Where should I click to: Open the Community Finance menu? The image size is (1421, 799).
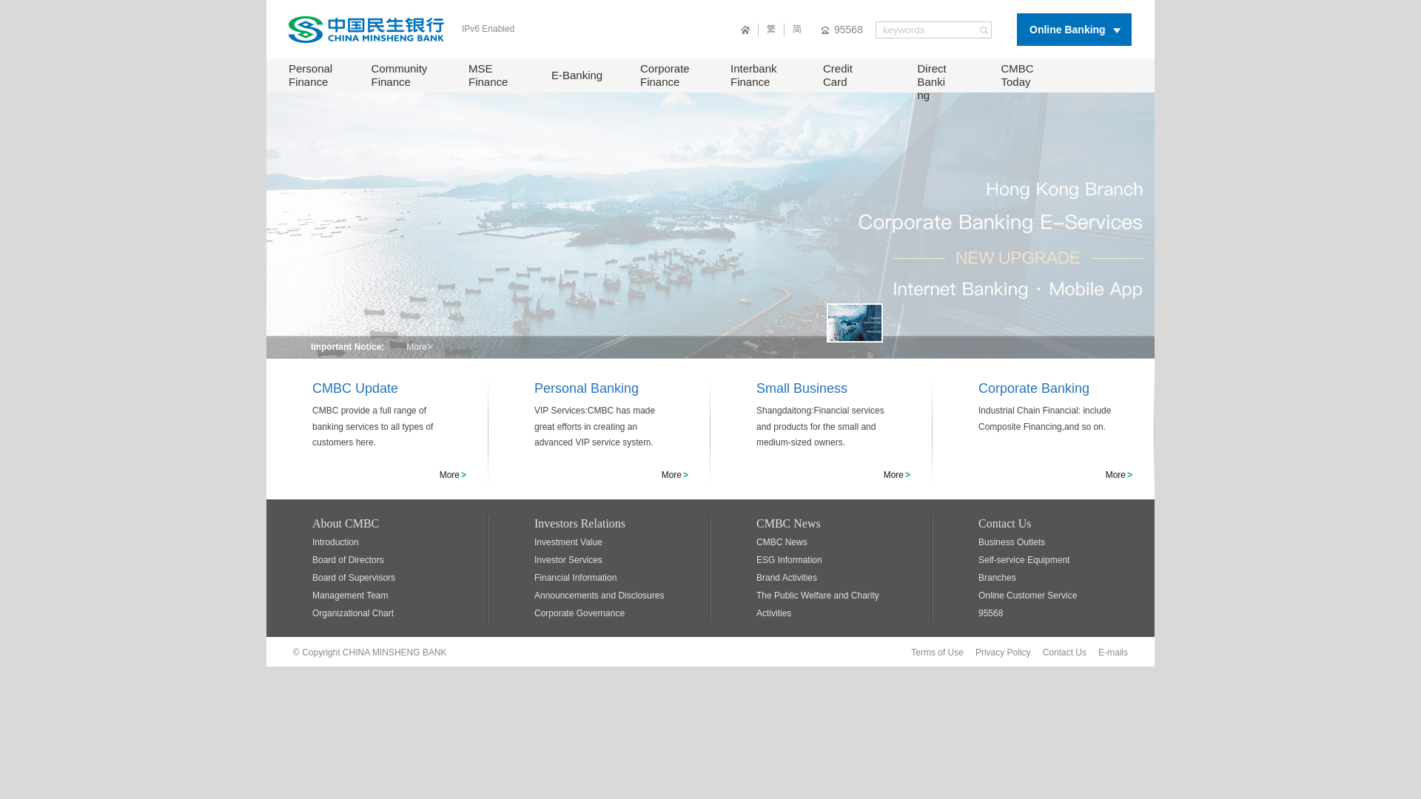click(x=399, y=75)
